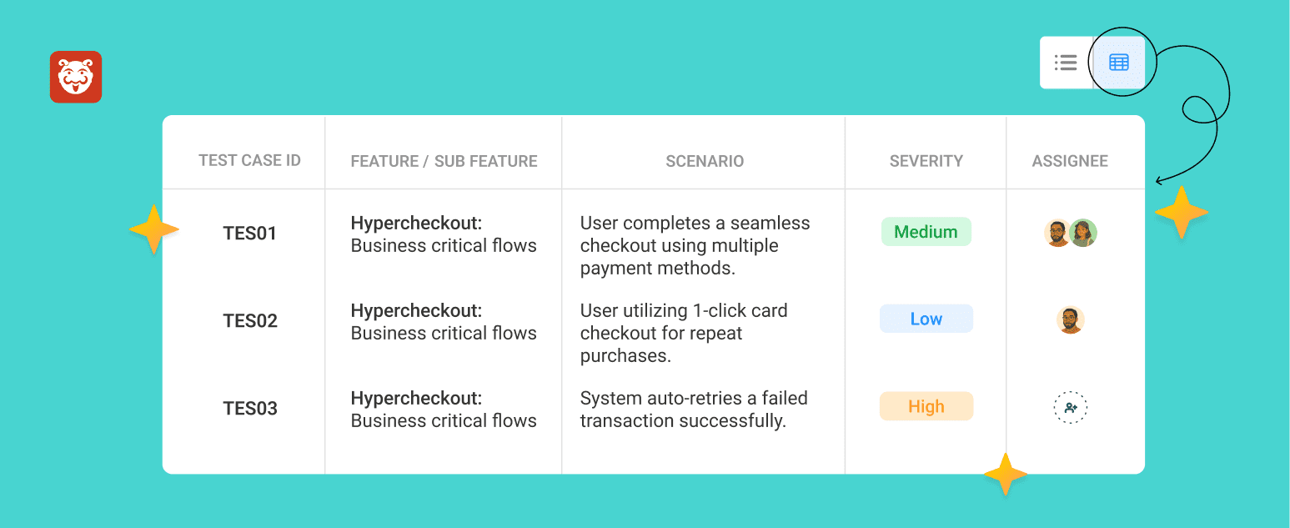This screenshot has height=528, width=1290.
Task: Select the 1-click card checkout scenario text
Action: pyautogui.click(x=683, y=333)
